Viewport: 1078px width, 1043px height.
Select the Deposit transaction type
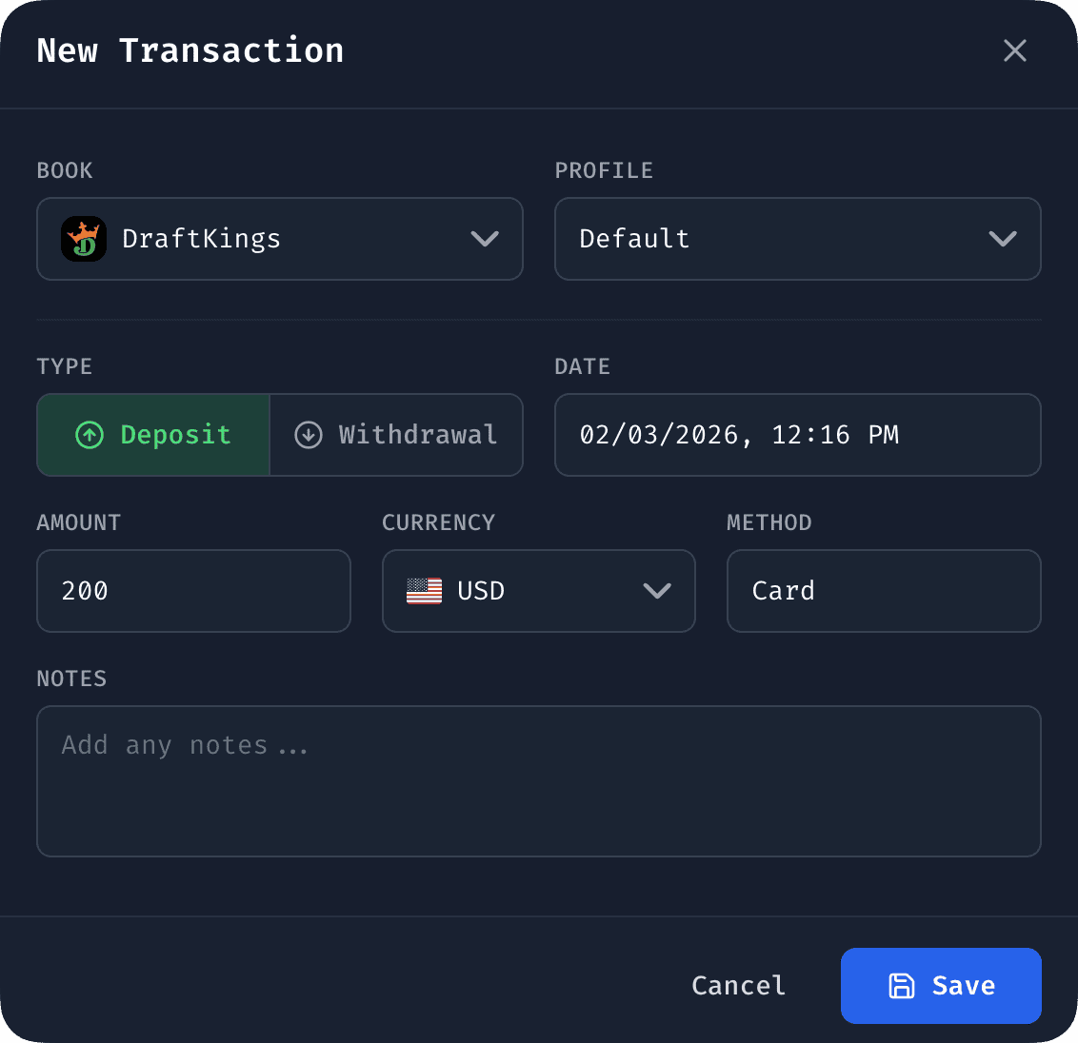coord(152,435)
